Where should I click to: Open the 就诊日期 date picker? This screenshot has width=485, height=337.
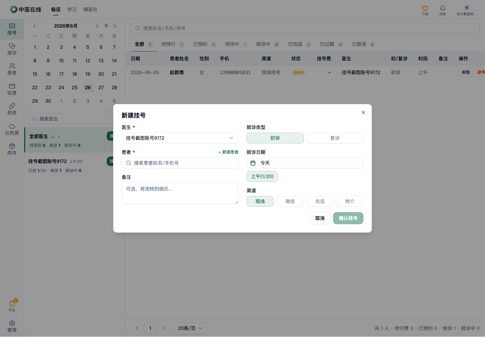tap(305, 163)
